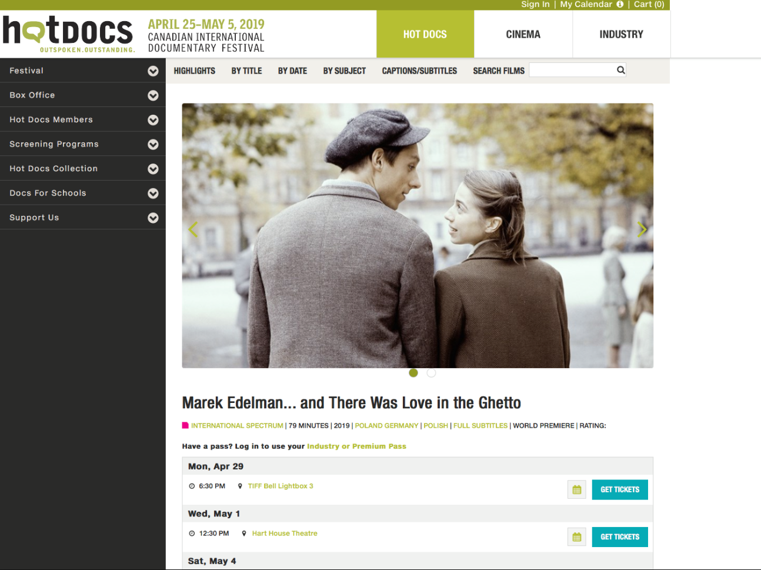Click the My Calendar info icon
This screenshot has height=570, width=761.
(620, 4)
